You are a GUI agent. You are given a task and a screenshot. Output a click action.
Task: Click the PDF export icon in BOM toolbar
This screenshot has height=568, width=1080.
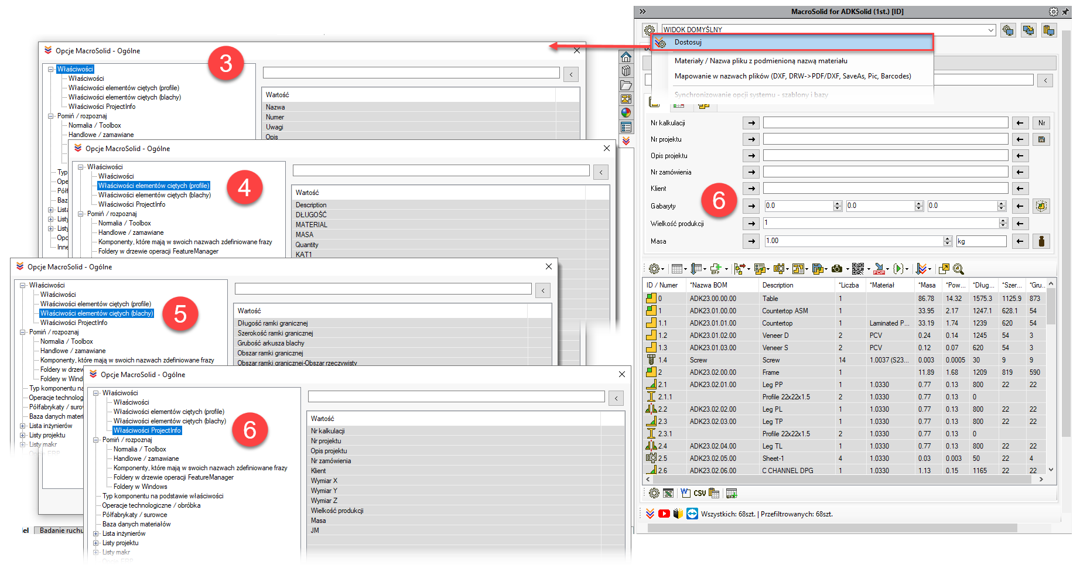879,269
